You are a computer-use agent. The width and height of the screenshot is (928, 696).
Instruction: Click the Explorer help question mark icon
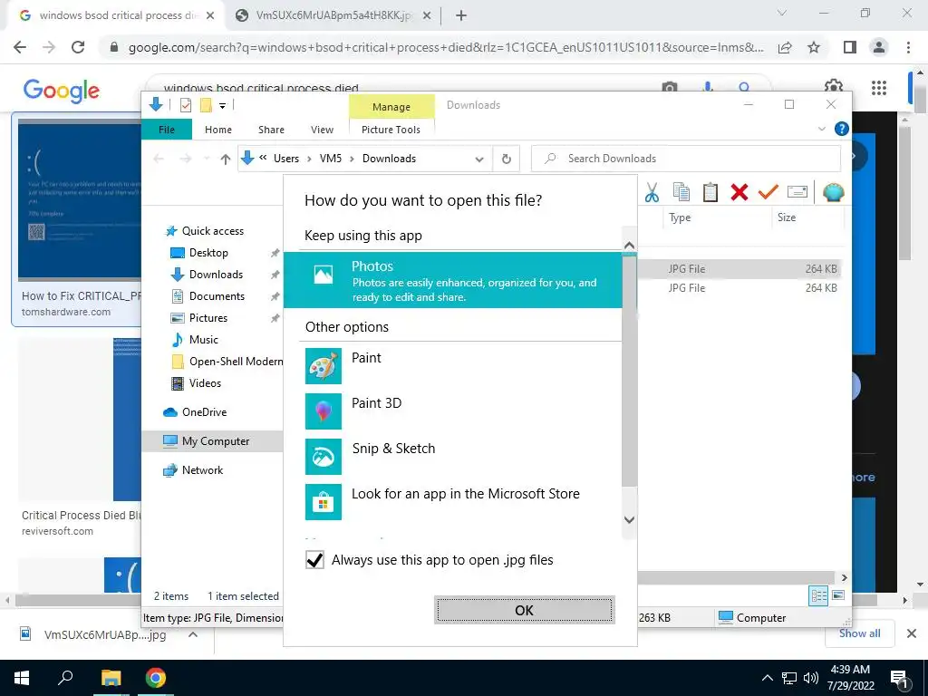click(841, 129)
